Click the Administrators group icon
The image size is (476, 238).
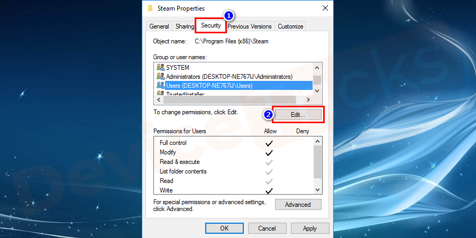click(x=161, y=77)
